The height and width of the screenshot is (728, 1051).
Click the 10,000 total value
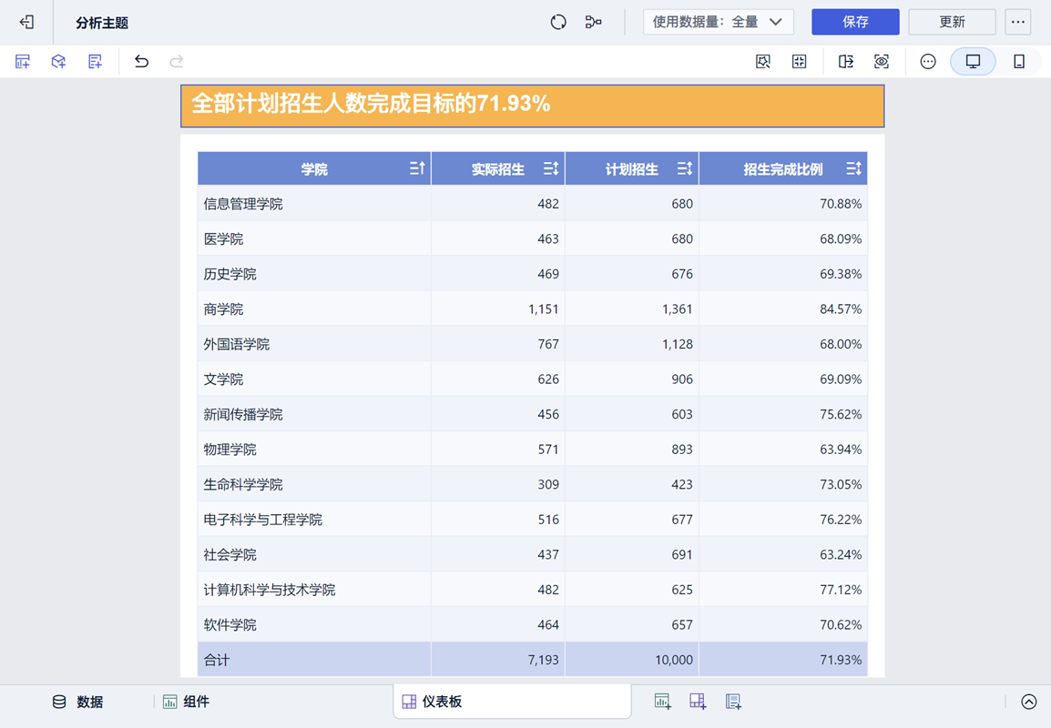pos(674,660)
